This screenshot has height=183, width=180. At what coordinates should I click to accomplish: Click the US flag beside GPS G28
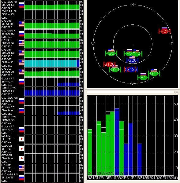click(22, 62)
